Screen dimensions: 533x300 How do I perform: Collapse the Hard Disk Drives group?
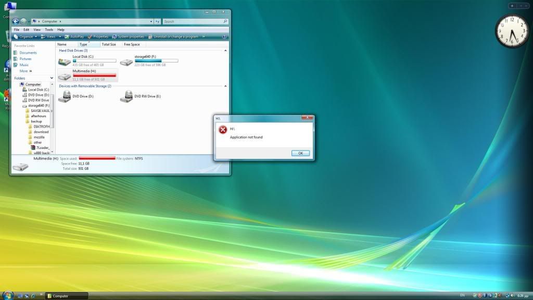[225, 51]
